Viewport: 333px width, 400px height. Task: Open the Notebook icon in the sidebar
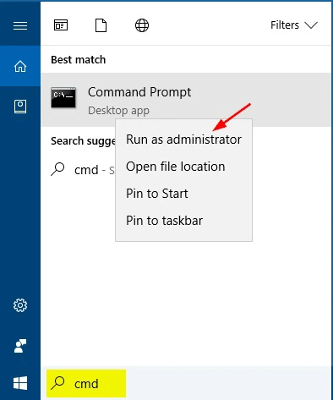click(x=20, y=107)
